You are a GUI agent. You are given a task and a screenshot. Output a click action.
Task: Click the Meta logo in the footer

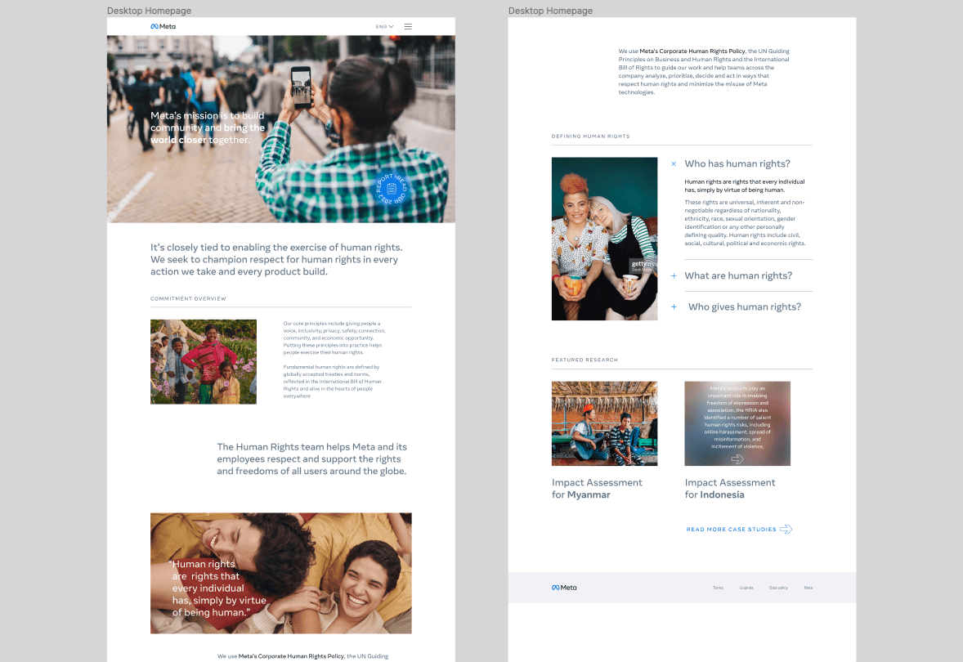[x=564, y=588]
